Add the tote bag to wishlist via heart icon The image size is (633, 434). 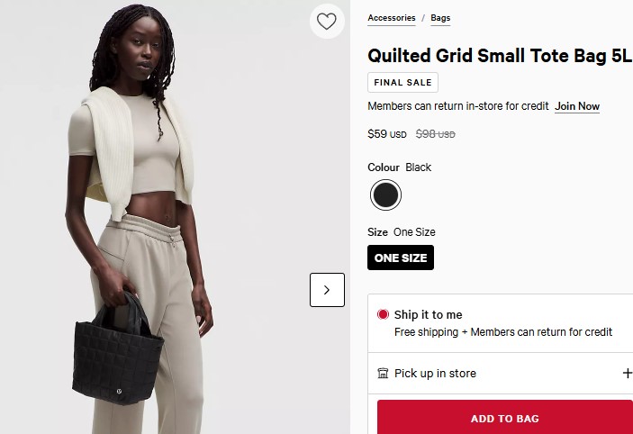[x=327, y=22]
